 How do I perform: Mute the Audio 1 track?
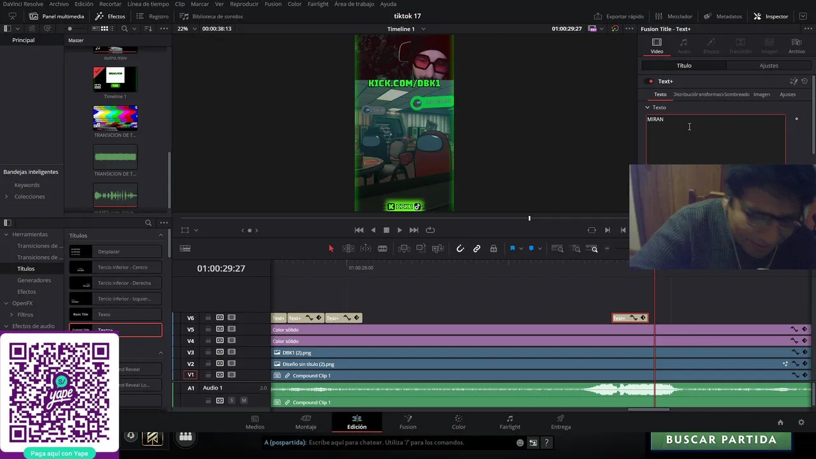click(x=244, y=400)
